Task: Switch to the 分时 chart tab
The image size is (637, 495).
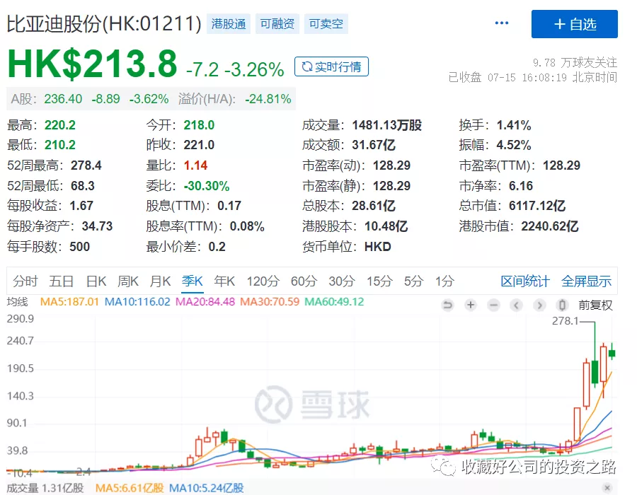Action: pos(25,281)
